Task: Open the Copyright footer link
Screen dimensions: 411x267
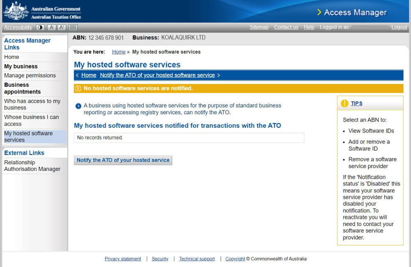Action: tap(235, 259)
